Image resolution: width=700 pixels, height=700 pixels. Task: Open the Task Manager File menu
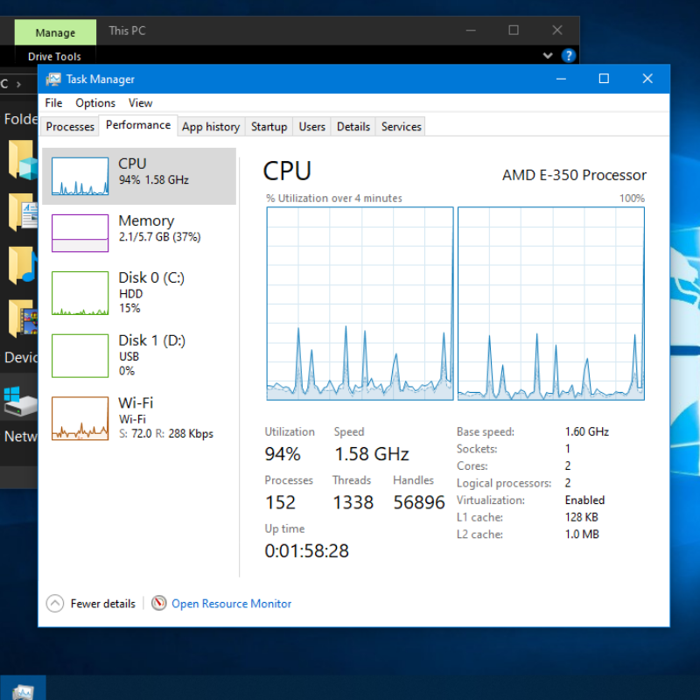tap(53, 103)
